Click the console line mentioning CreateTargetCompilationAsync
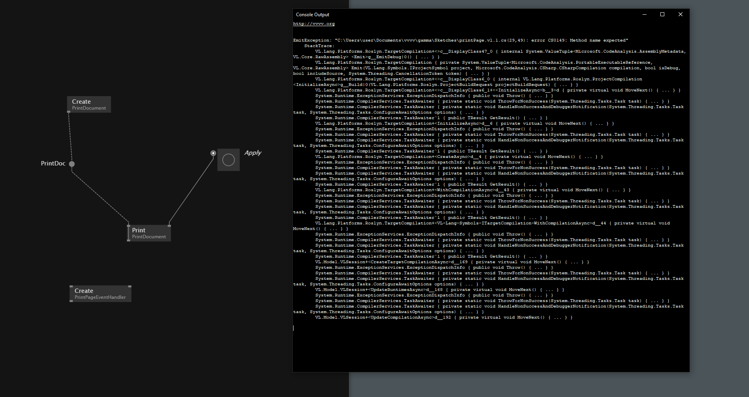This screenshot has width=749, height=397. 452,262
